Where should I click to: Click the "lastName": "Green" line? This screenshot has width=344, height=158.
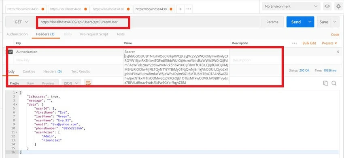(52, 116)
